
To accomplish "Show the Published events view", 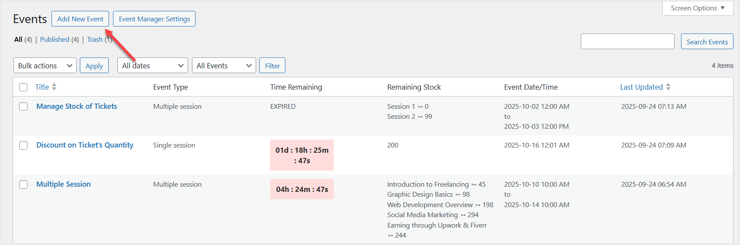I will 55,40.
